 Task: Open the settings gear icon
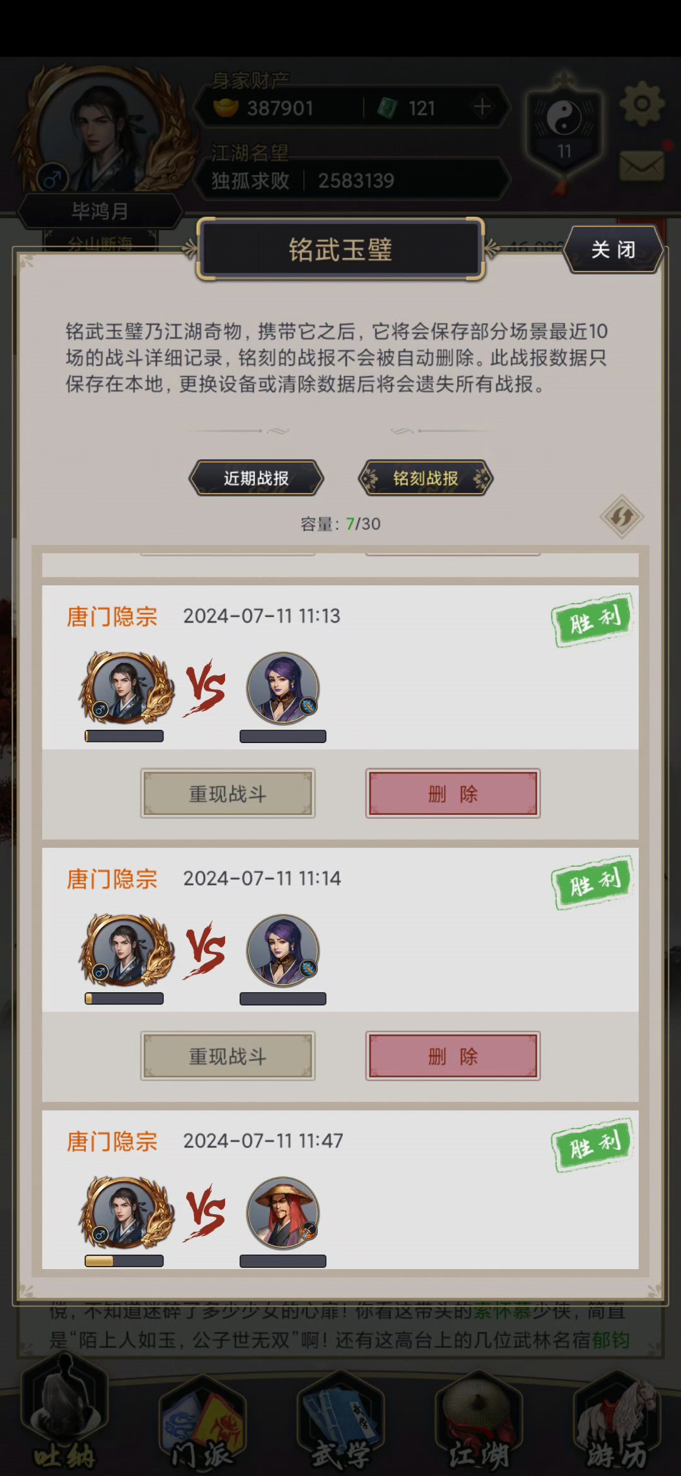(x=641, y=103)
